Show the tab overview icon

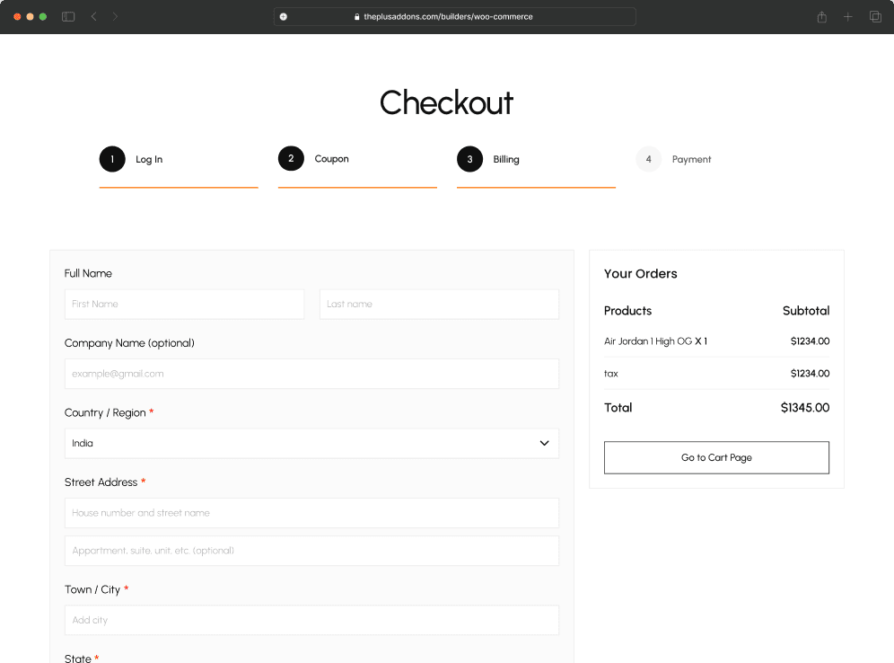875,16
